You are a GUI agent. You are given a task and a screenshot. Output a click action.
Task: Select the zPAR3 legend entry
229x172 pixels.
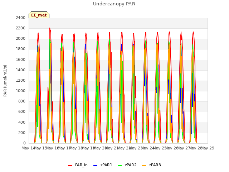tap(151, 165)
